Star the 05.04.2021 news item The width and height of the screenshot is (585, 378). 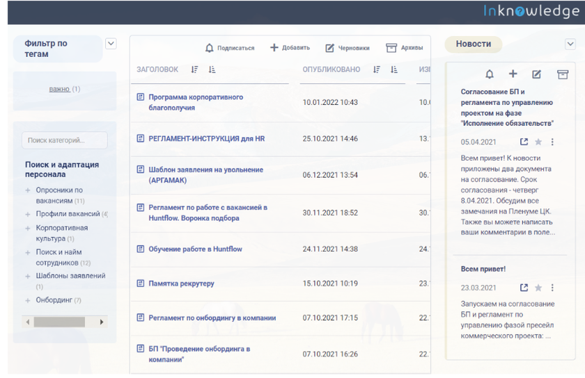[538, 142]
